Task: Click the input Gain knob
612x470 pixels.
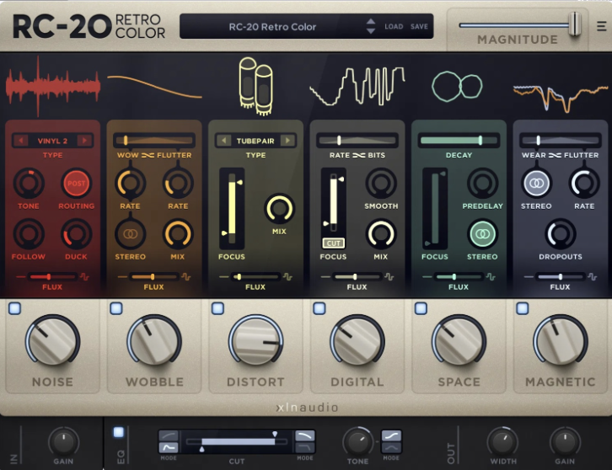Action: coord(63,441)
